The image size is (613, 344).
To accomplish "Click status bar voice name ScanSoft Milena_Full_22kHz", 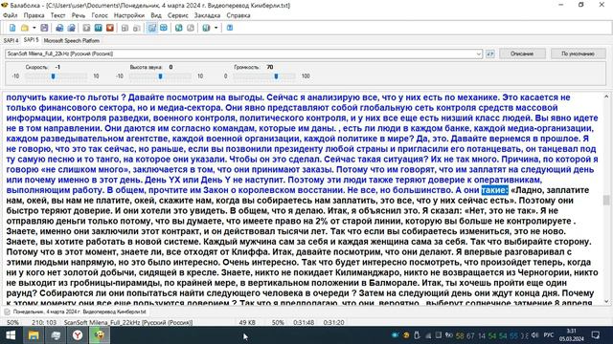I will tap(128, 323).
